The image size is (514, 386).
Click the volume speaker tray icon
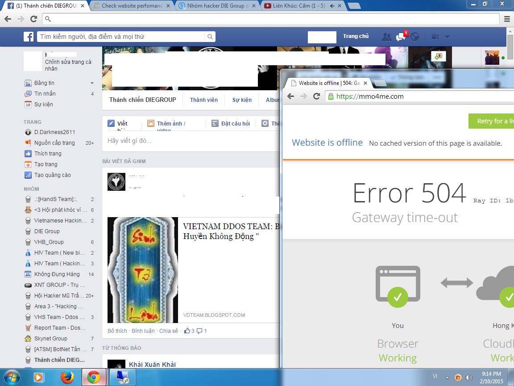[x=469, y=378]
